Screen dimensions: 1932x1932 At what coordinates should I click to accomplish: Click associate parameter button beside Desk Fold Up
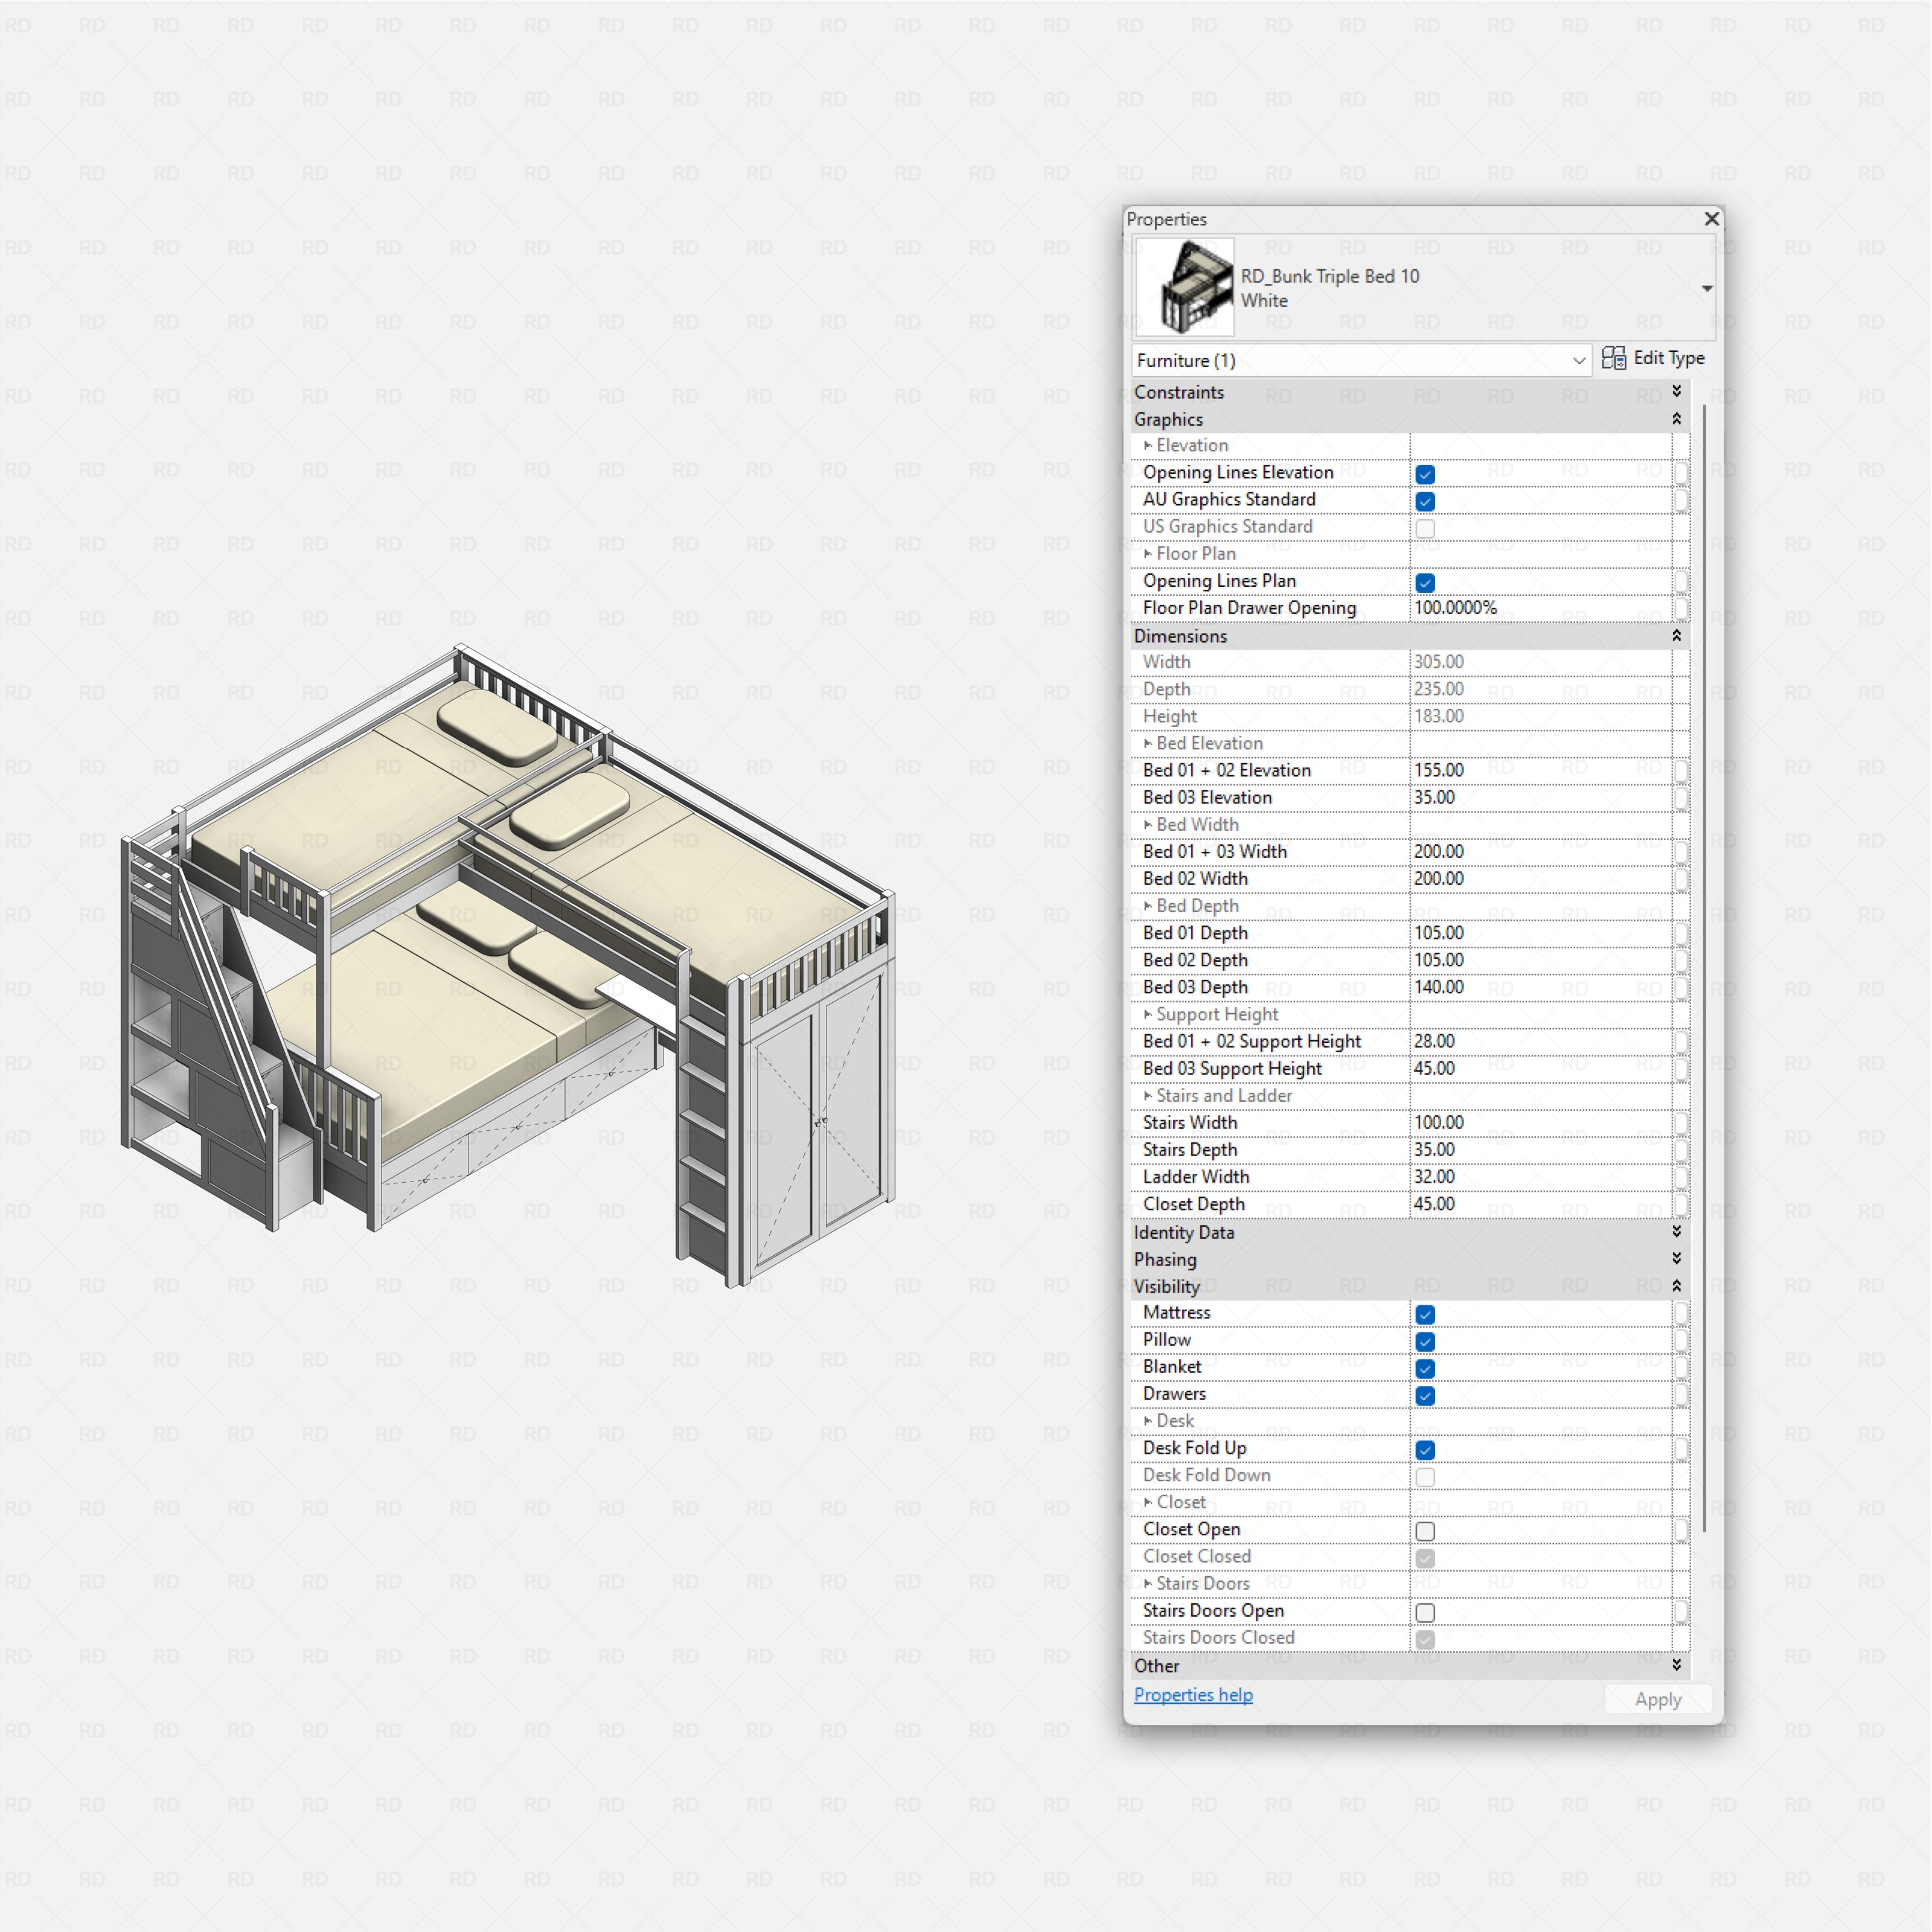(1681, 1449)
